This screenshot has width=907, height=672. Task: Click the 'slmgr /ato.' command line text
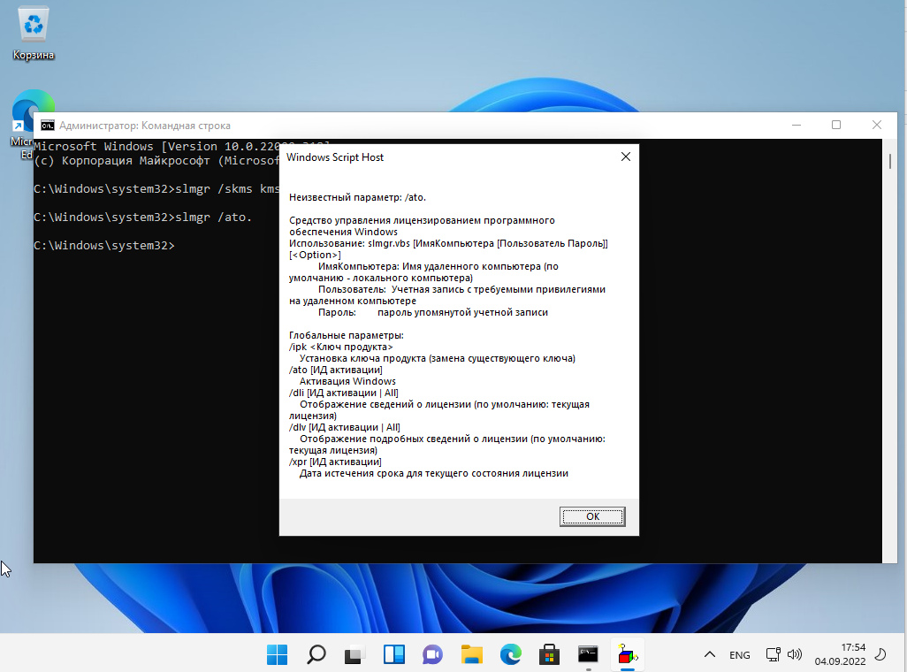click(x=213, y=218)
